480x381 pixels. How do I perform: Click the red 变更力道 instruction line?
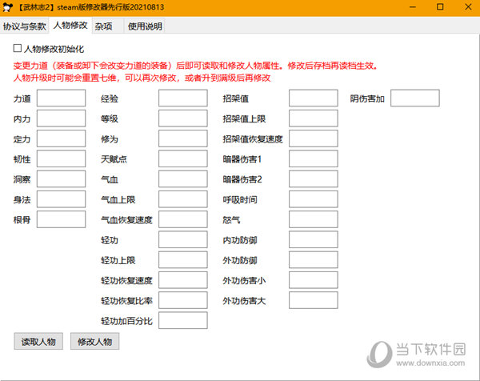click(196, 66)
